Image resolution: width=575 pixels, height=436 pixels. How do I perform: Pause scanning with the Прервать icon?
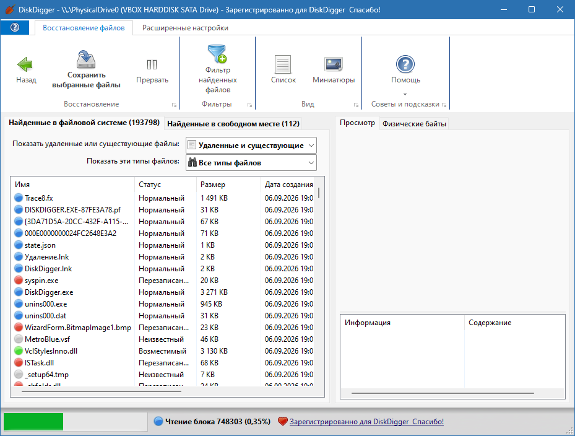pyautogui.click(x=152, y=64)
